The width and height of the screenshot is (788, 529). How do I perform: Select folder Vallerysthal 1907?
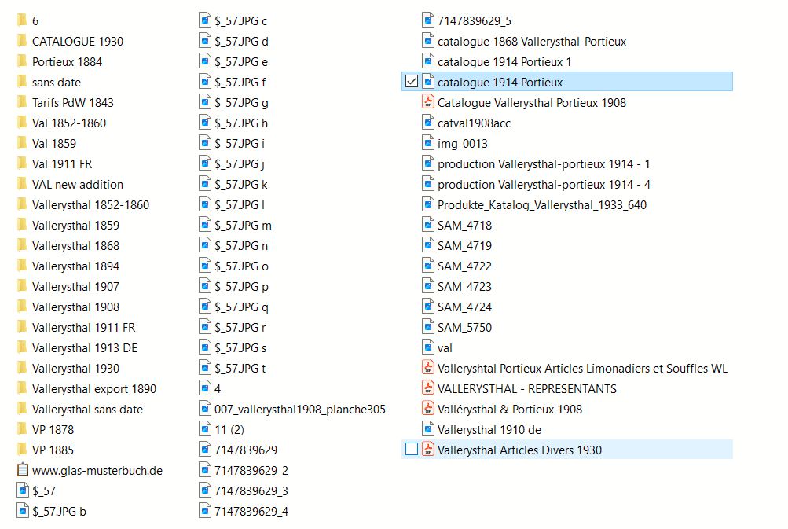pyautogui.click(x=68, y=287)
